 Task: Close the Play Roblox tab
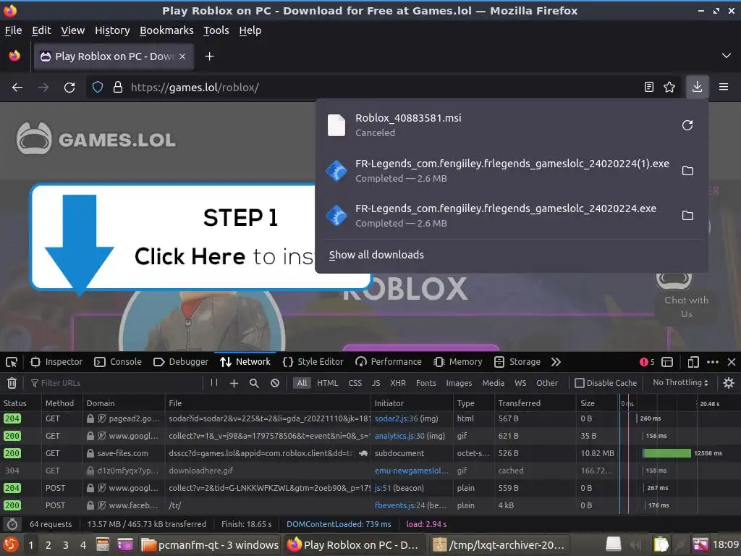(182, 56)
